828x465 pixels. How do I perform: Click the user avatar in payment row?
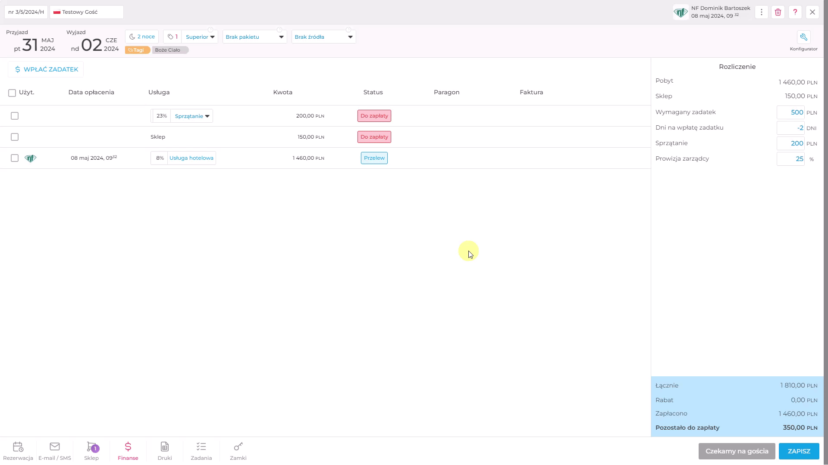tap(30, 158)
